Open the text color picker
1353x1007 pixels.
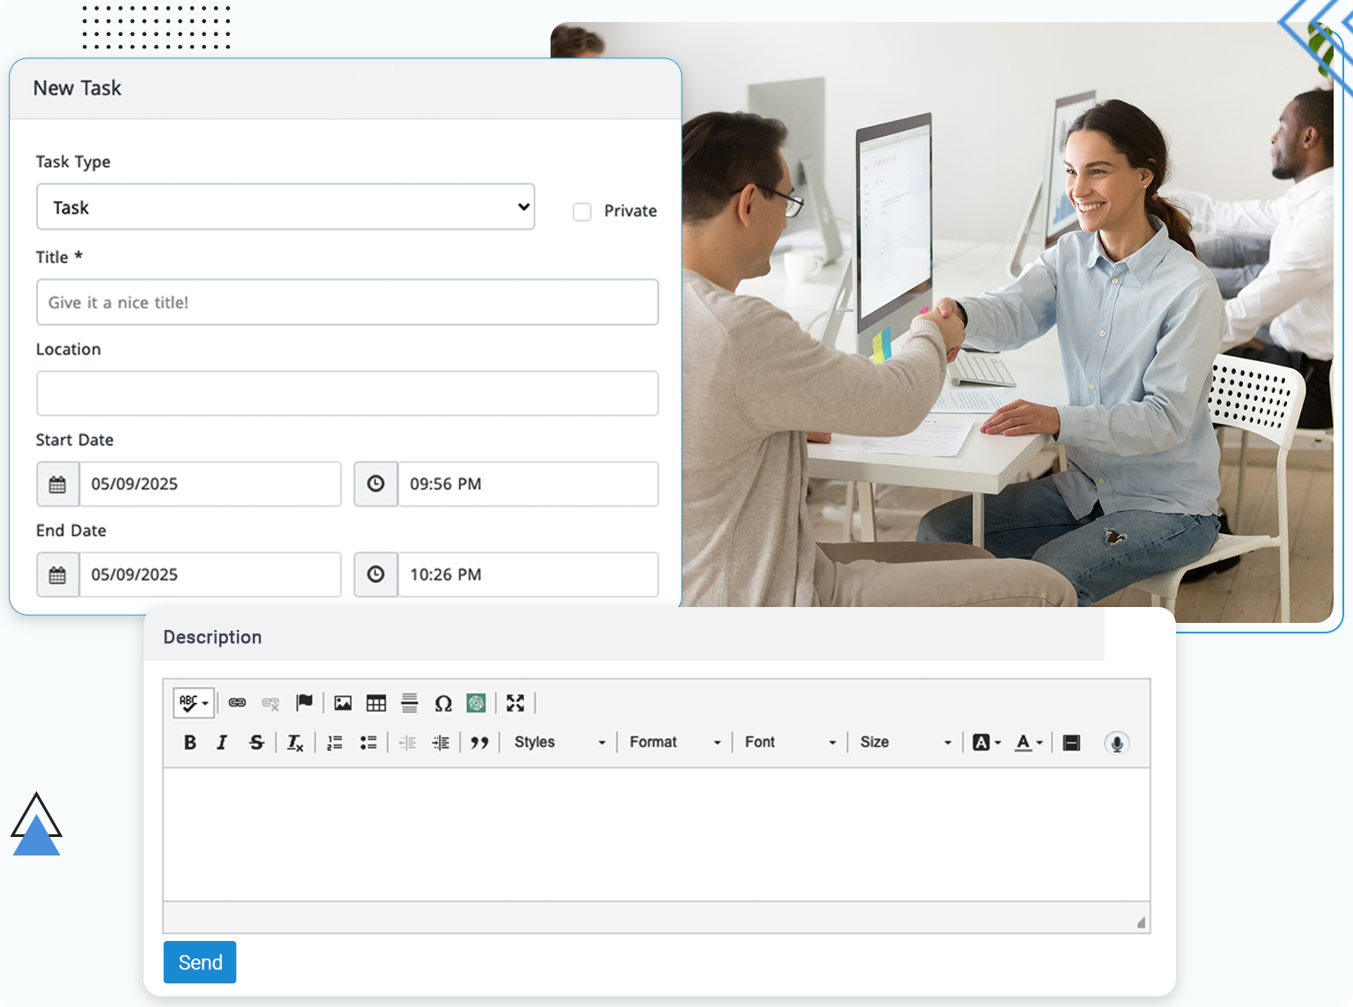click(1028, 743)
